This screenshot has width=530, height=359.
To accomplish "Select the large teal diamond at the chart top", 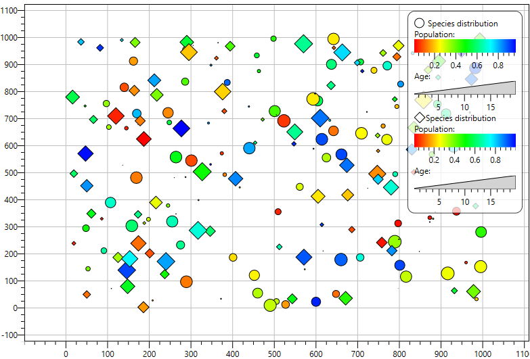I will [x=303, y=43].
